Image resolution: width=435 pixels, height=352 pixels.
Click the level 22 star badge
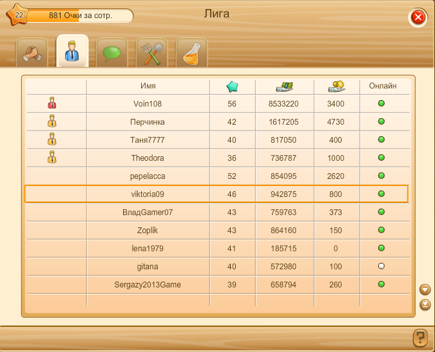(18, 15)
